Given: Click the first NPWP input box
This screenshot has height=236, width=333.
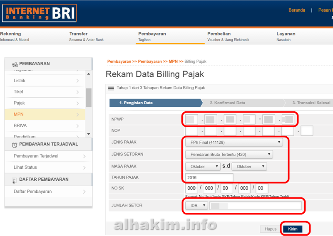Looking at the screenshot, I should pyautogui.click(x=191, y=120).
